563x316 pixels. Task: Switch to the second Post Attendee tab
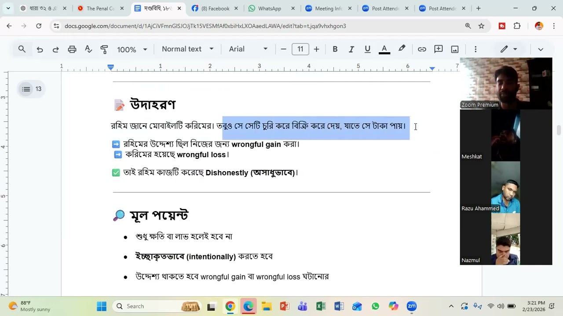coord(442,8)
